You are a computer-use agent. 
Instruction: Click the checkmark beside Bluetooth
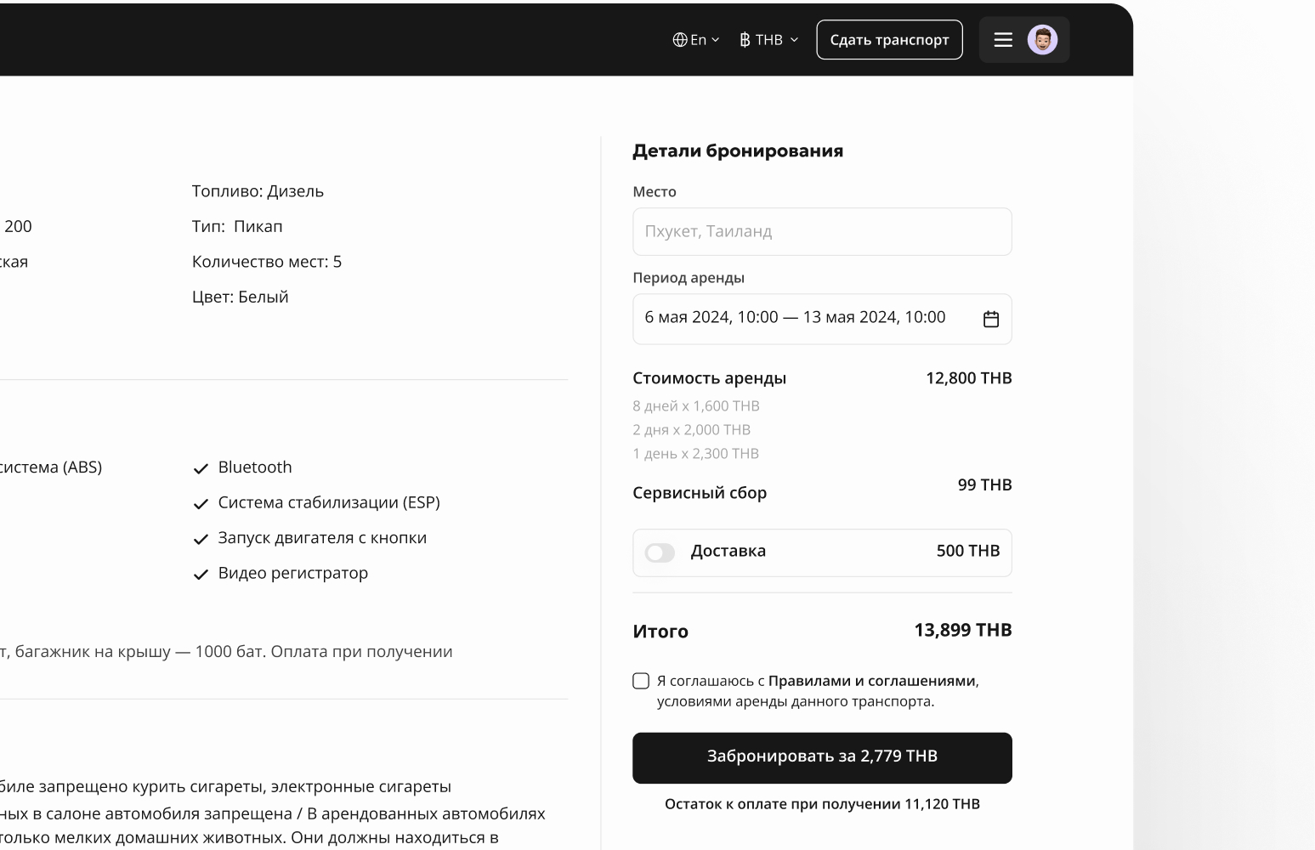click(201, 468)
